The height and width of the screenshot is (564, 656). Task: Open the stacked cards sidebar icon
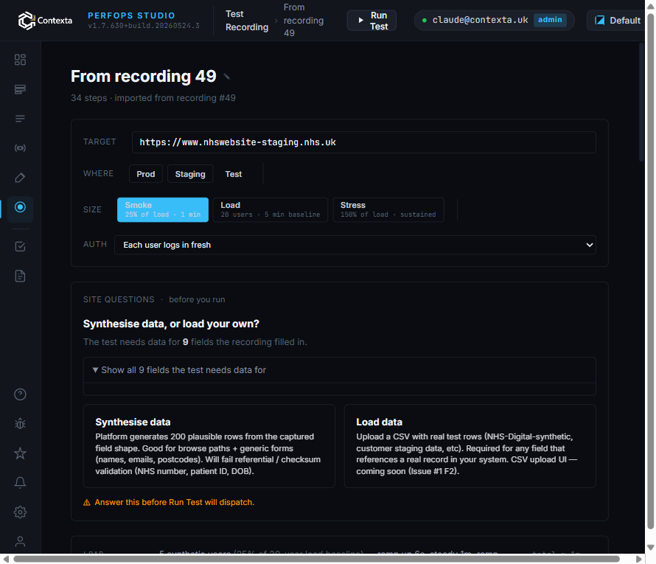[x=20, y=89]
